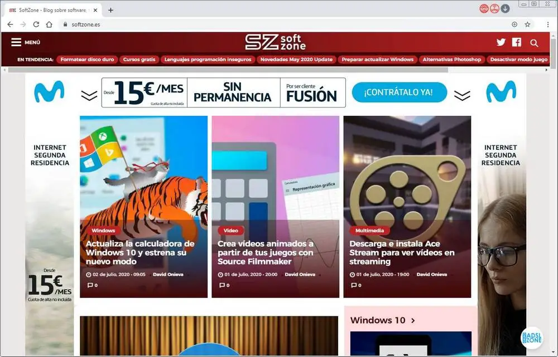The width and height of the screenshot is (558, 357).
Task: Click horizontal scrollbar left arrow
Action: tap(4, 70)
